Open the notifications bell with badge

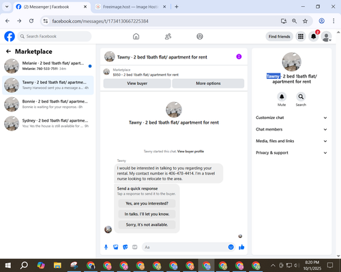coord(314,36)
